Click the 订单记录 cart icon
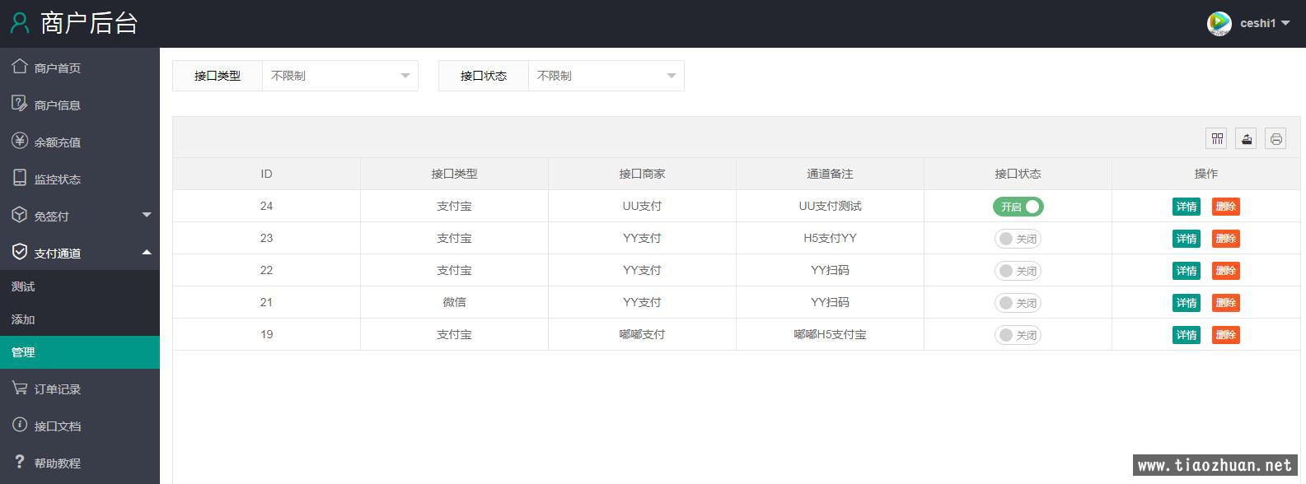Image resolution: width=1306 pixels, height=484 pixels. tap(20, 388)
